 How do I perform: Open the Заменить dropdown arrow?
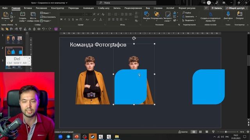[196, 16]
